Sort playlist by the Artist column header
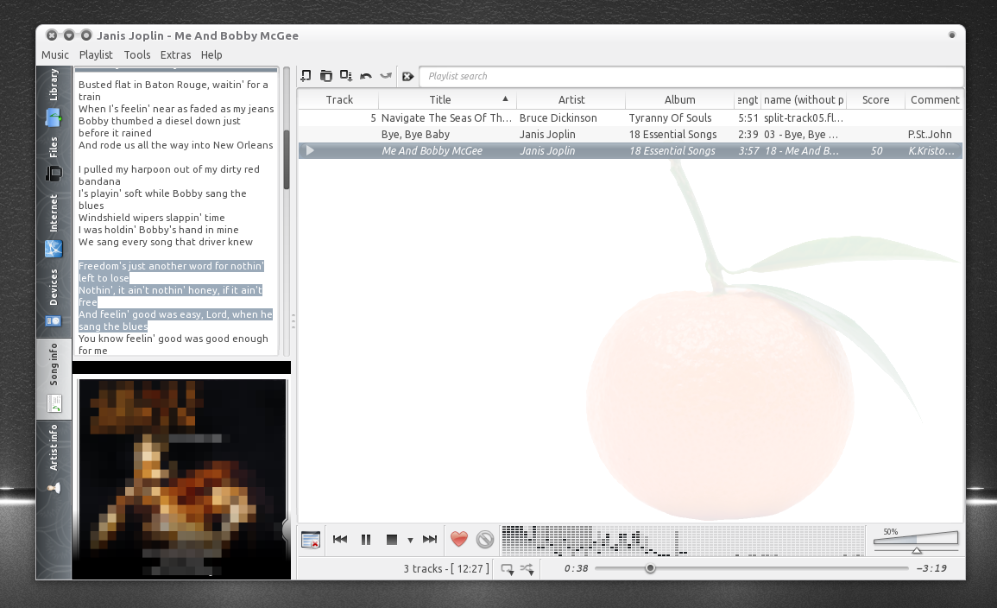Viewport: 997px width, 608px height. 571,99
